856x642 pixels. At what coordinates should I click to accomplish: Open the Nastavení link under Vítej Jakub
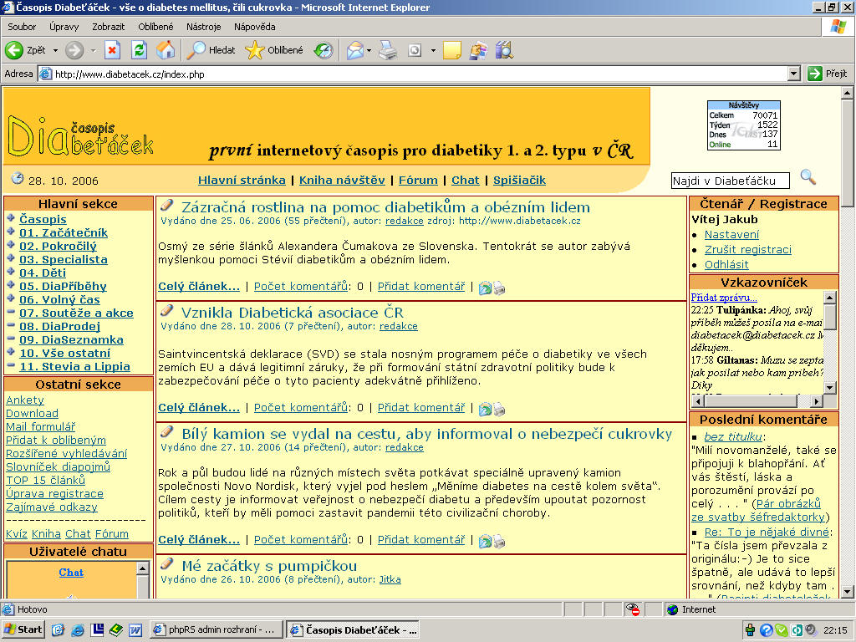pos(731,235)
